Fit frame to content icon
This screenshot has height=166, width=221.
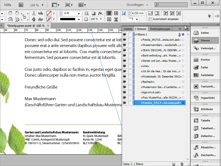[x=172, y=13]
